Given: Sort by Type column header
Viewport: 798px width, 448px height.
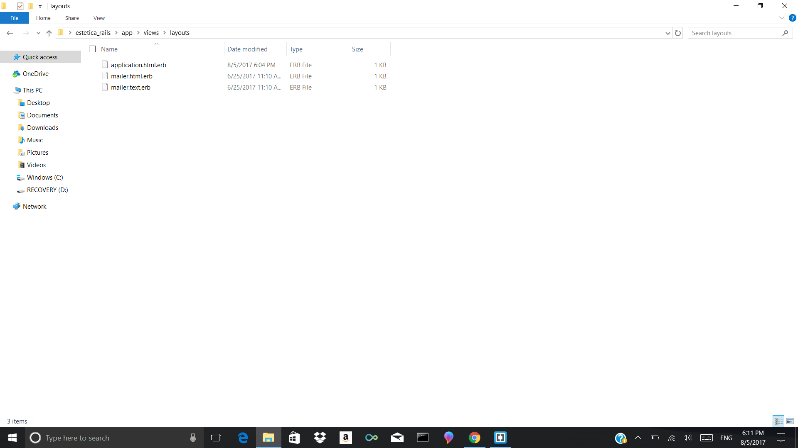Looking at the screenshot, I should [x=296, y=49].
